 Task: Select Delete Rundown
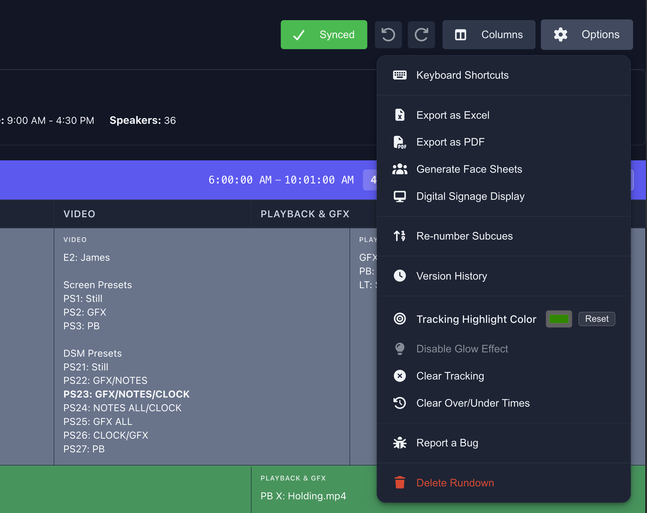[503, 483]
